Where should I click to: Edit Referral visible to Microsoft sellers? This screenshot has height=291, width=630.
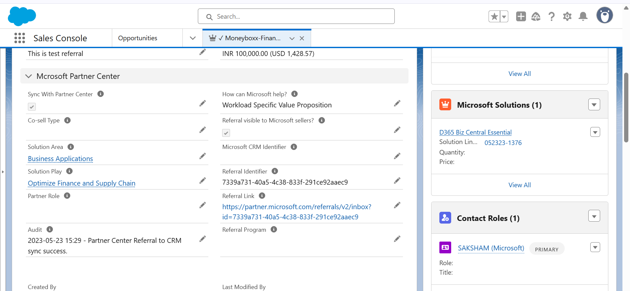tap(397, 130)
